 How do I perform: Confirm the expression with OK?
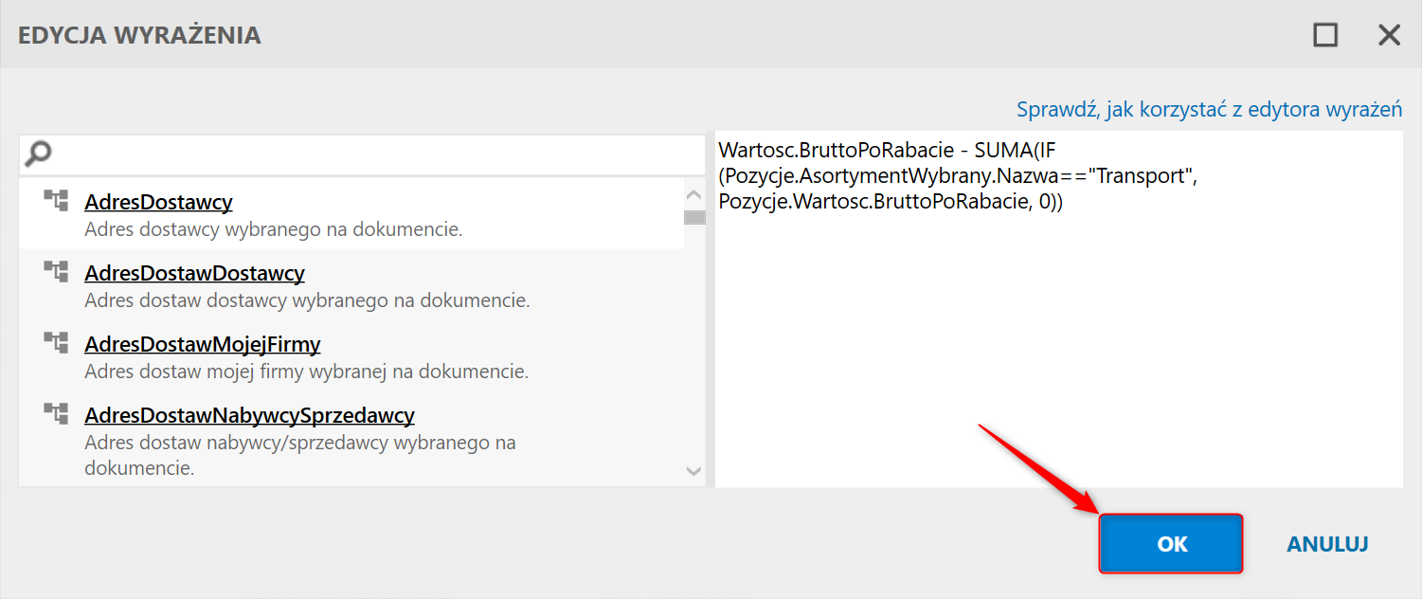click(x=1171, y=544)
